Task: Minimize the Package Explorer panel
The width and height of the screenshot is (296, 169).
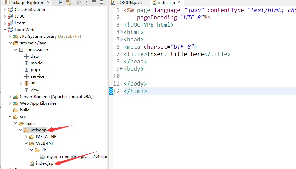Action: 94,2
